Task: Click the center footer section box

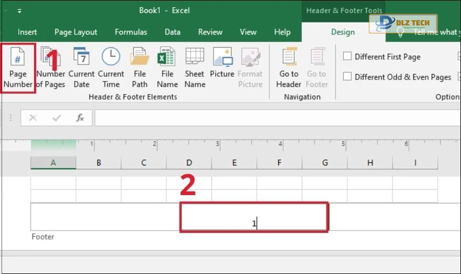Action: point(254,217)
